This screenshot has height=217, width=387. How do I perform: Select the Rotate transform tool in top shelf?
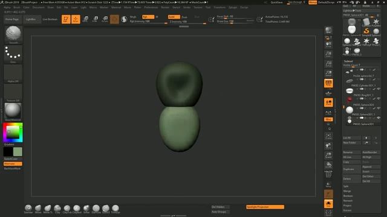click(x=105, y=19)
